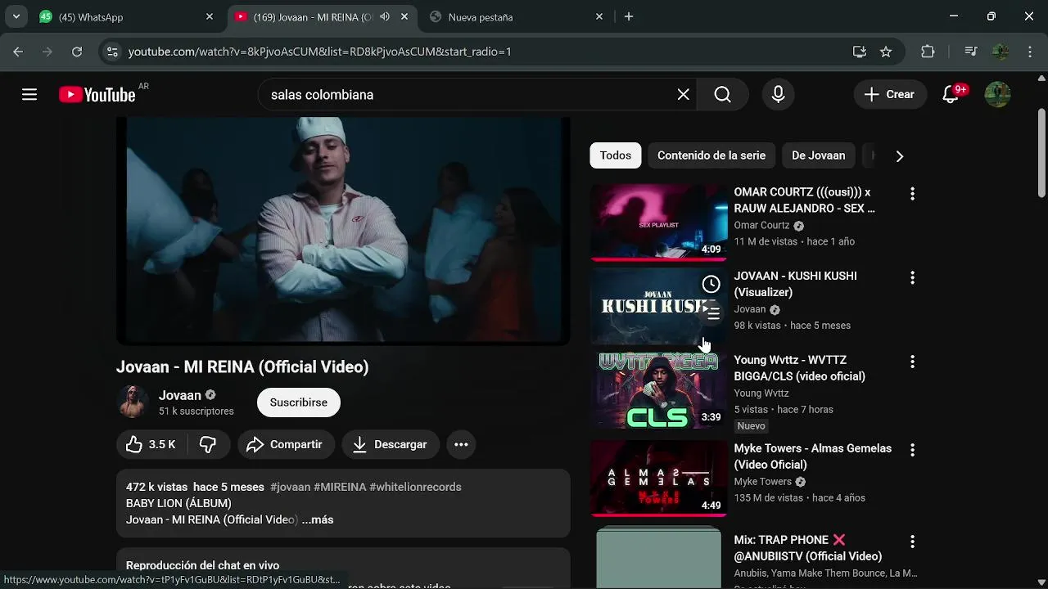1048x589 pixels.
Task: Open more actions ellipsis under video
Action: (461, 444)
